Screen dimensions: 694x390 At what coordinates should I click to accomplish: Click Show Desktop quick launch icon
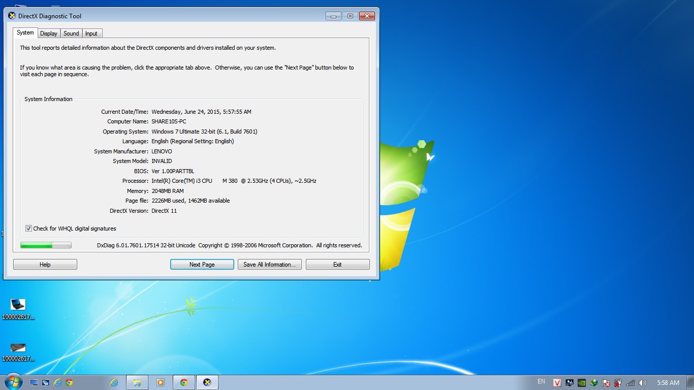(34, 382)
